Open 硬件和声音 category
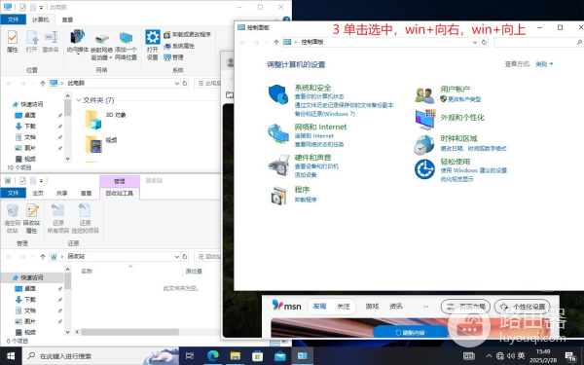584x365 pixels. (x=312, y=157)
